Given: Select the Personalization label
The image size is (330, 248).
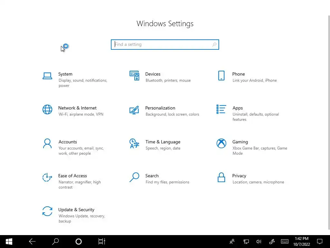Looking at the screenshot, I should coord(160,108).
